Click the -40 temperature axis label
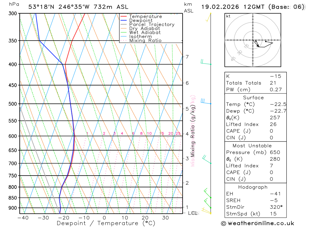The image size is (309, 227). (x=23, y=218)
